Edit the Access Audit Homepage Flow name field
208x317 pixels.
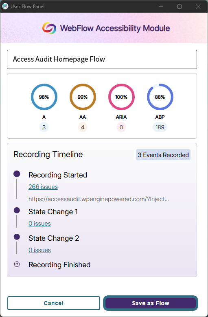(x=102, y=59)
